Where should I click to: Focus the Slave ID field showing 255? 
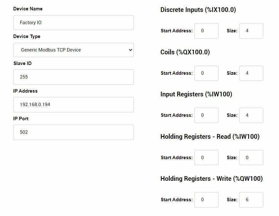click(x=73, y=77)
